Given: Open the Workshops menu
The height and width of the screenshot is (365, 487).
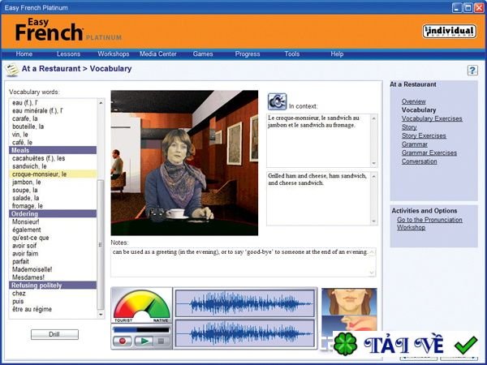Looking at the screenshot, I should 114,54.
